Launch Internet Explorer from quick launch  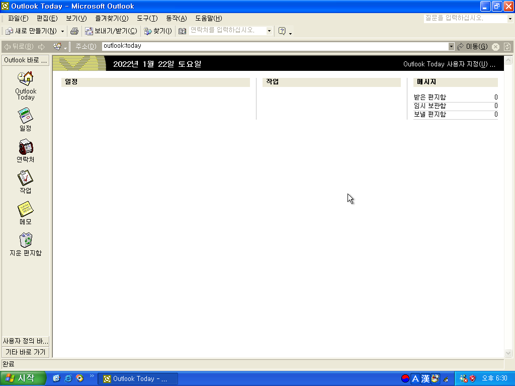click(x=68, y=378)
